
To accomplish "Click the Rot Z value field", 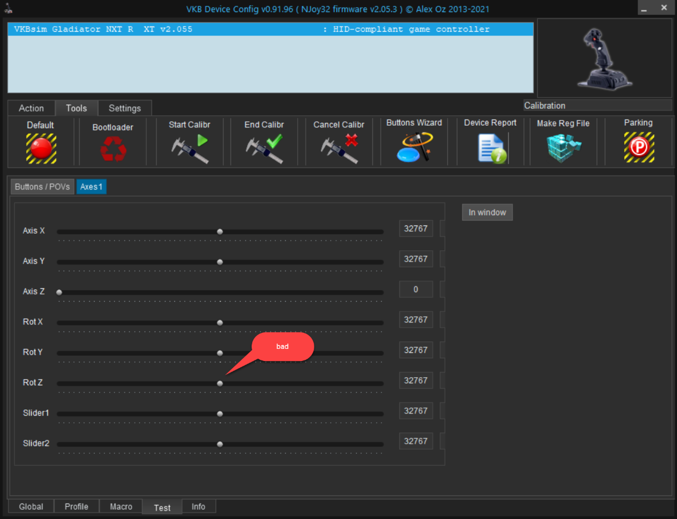I will tap(416, 381).
